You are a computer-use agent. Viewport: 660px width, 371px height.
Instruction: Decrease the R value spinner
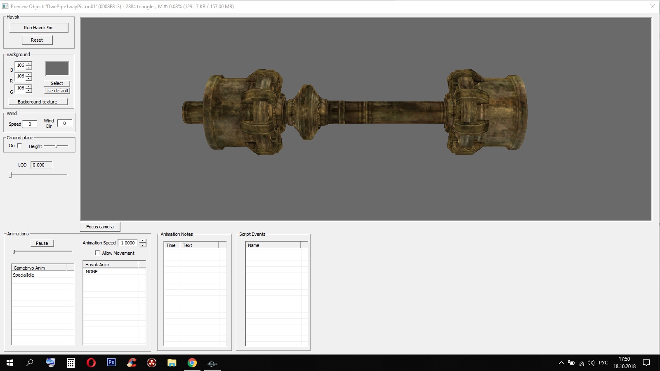point(28,78)
